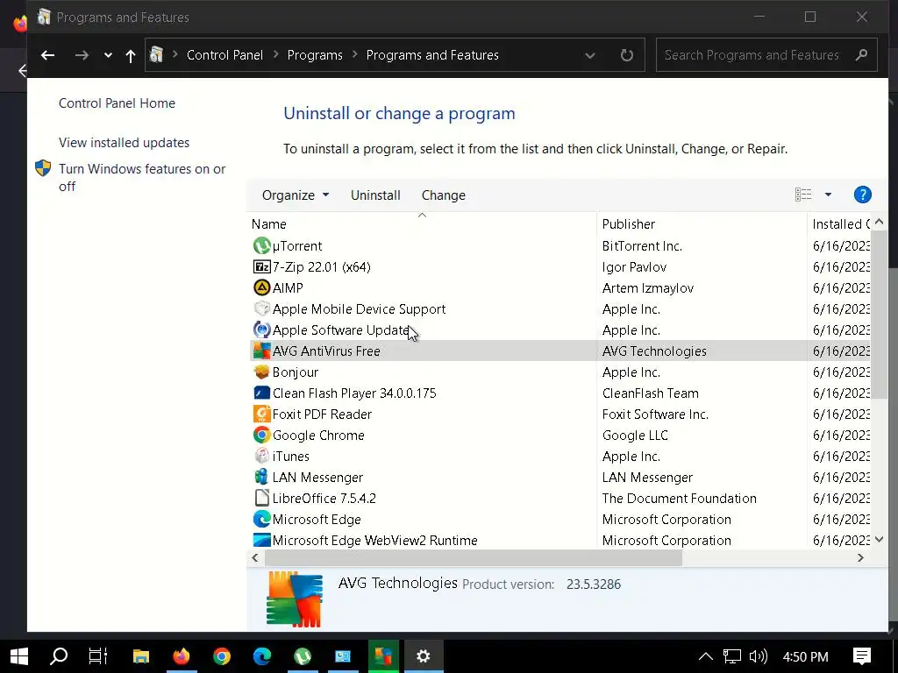Click the Microsoft Edge icon in the list
The width and height of the screenshot is (898, 673).
(261, 519)
